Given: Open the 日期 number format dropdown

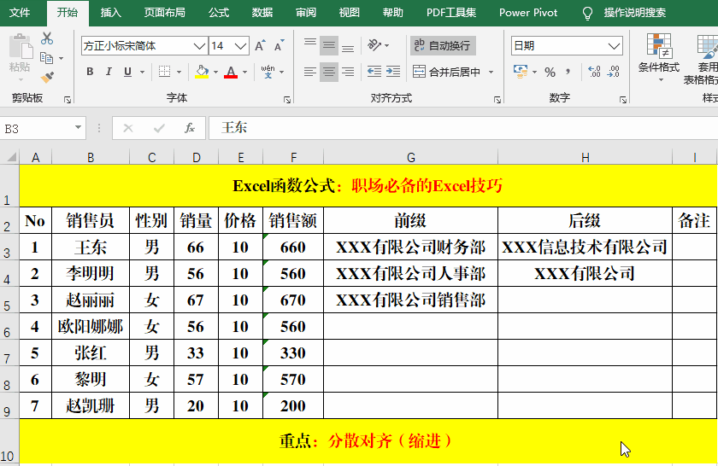Looking at the screenshot, I should tap(614, 46).
